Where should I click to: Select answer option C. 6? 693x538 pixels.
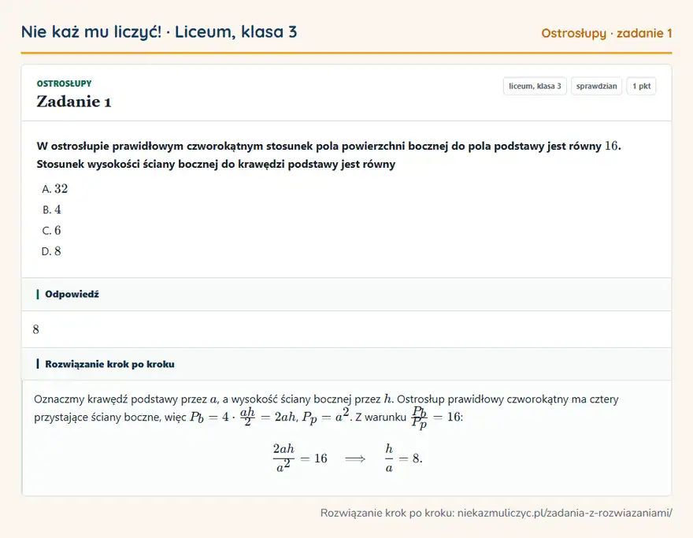click(51, 230)
